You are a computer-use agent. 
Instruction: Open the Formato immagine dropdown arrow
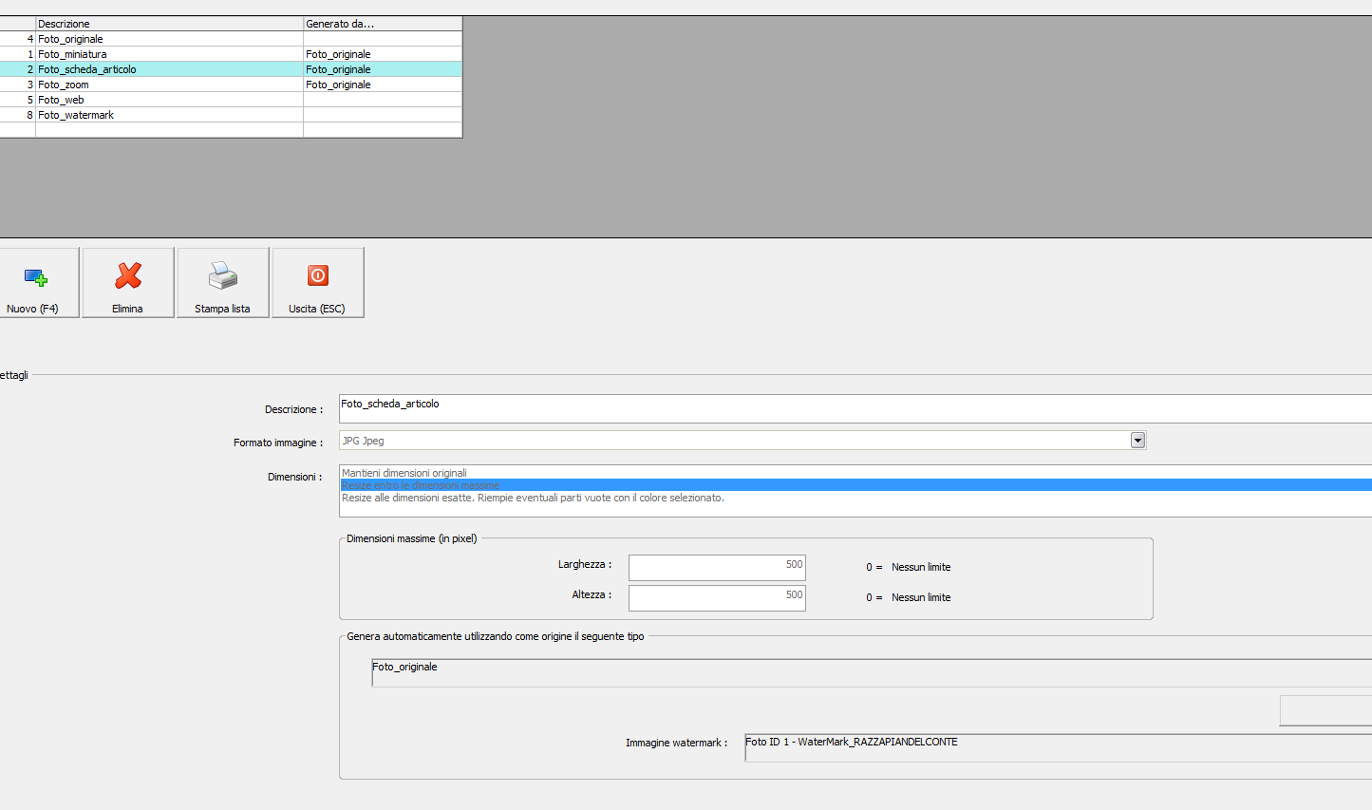(1137, 441)
